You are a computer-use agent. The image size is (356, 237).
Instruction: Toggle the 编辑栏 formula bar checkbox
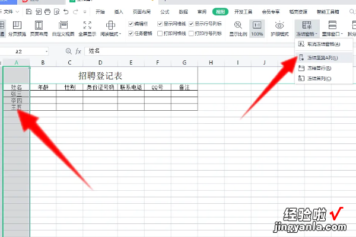(131, 24)
